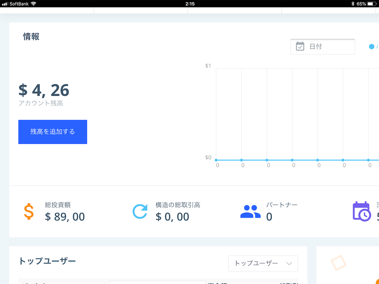The height and width of the screenshot is (284, 379).
Task: Tap the cellular signal bars icon
Action: click(x=5, y=4)
